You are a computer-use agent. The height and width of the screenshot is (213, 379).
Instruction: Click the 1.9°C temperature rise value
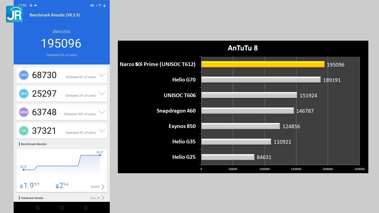(x=32, y=186)
